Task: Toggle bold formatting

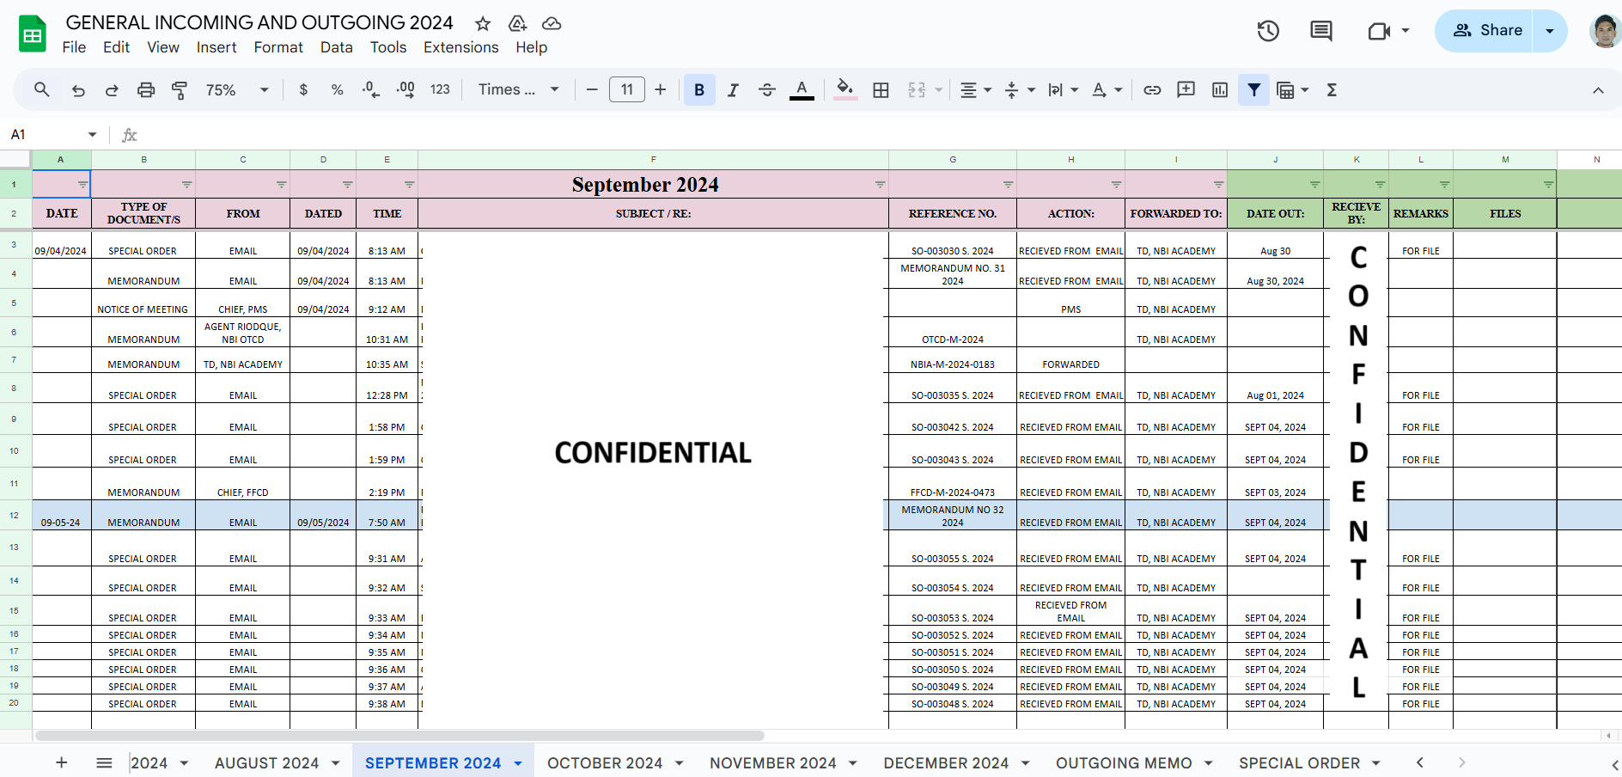Action: 699,90
